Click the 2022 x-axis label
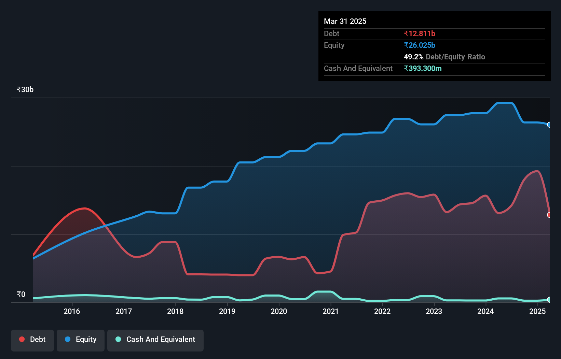561x359 pixels. pos(382,311)
